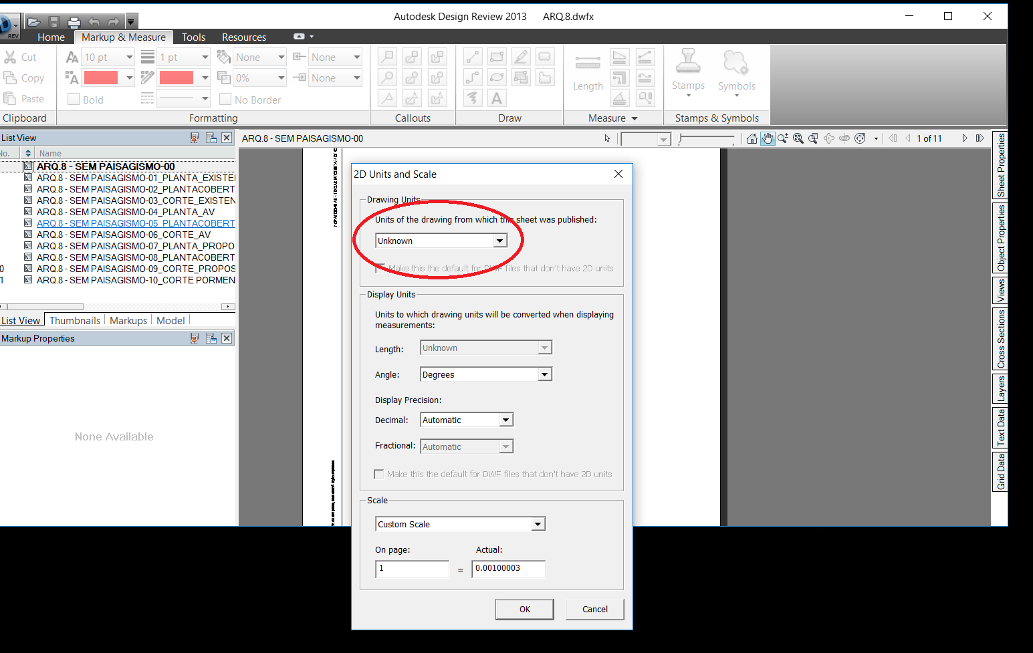Toggle the No Border checkbox
Image resolution: width=1033 pixels, height=653 pixels.
225,100
